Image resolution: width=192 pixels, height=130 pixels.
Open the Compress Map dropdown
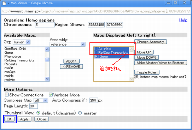click(x=41, y=101)
